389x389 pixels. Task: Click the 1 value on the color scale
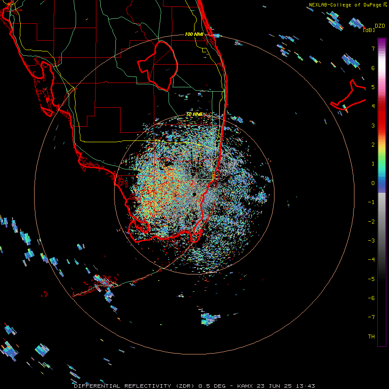pos(373,164)
